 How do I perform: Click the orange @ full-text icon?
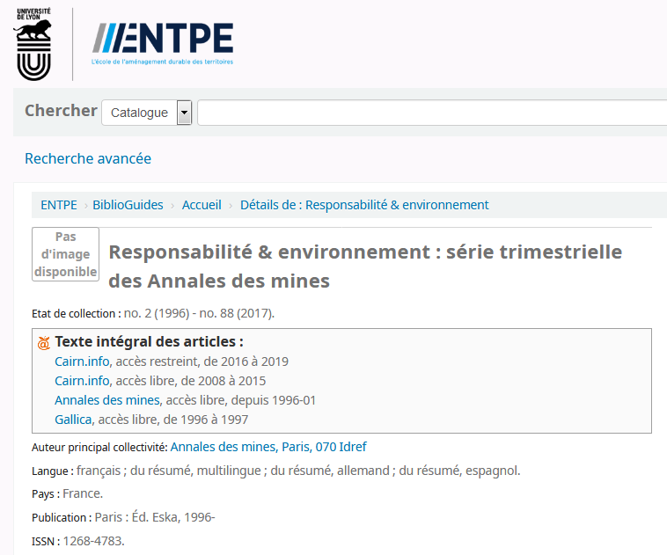[x=43, y=343]
